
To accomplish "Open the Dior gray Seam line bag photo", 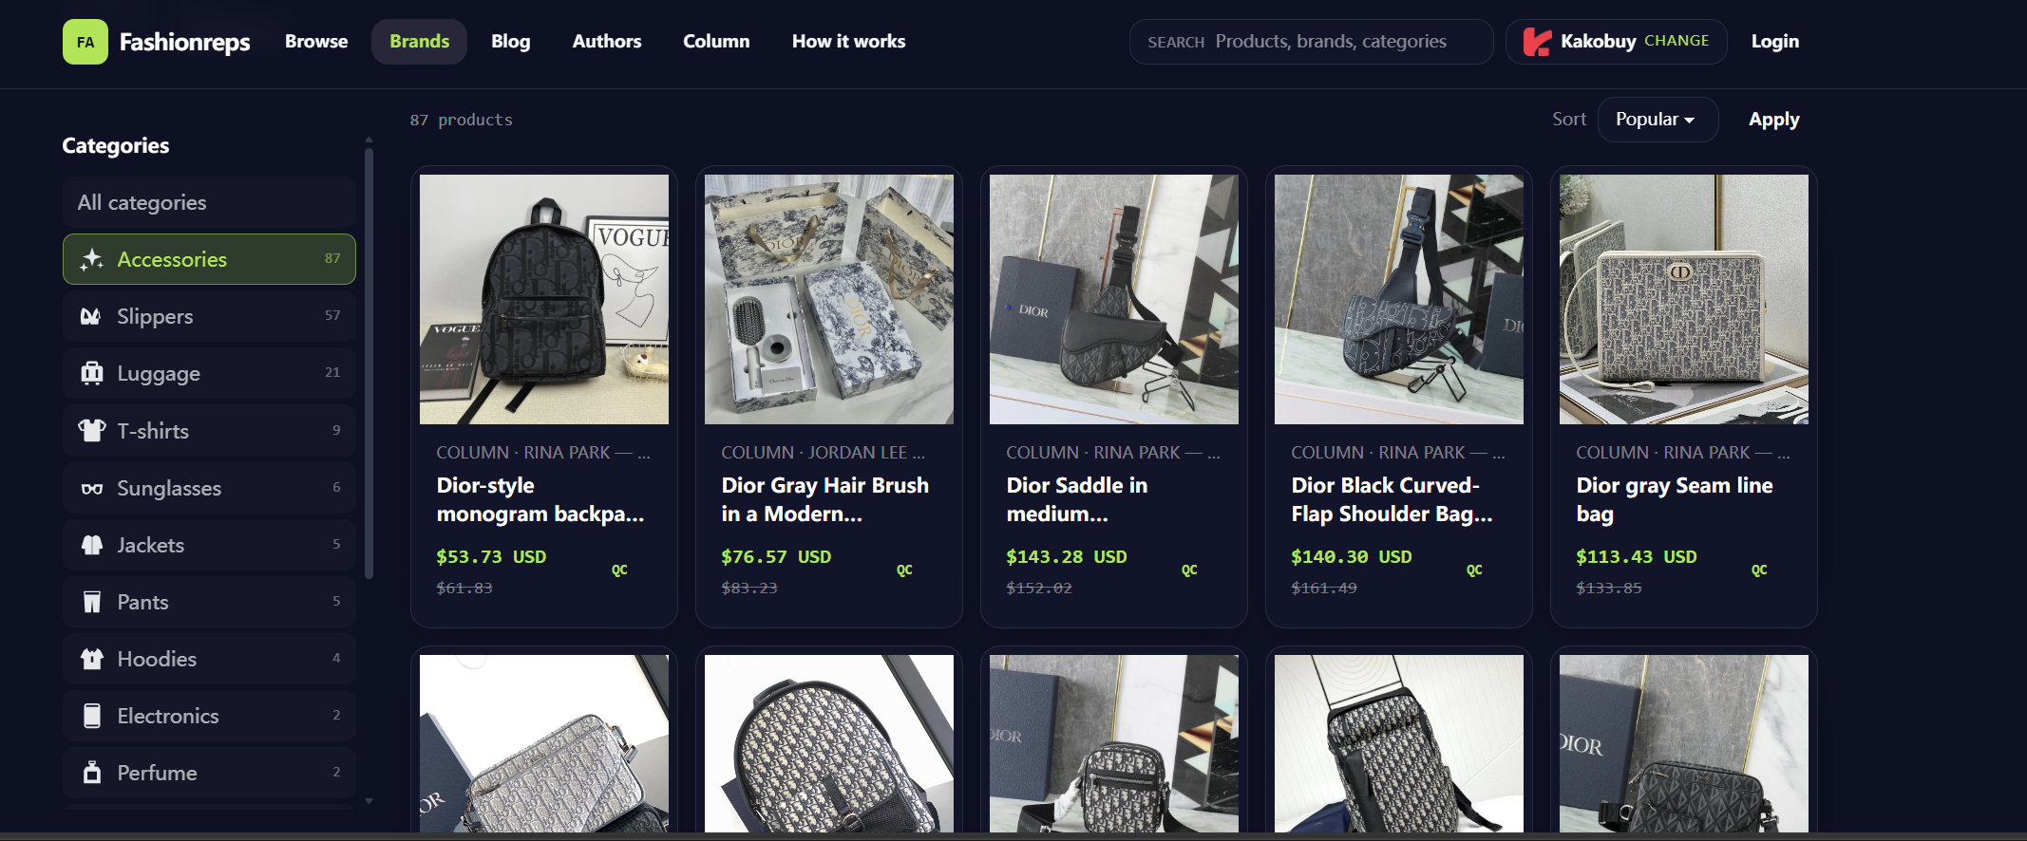I will click(x=1684, y=299).
